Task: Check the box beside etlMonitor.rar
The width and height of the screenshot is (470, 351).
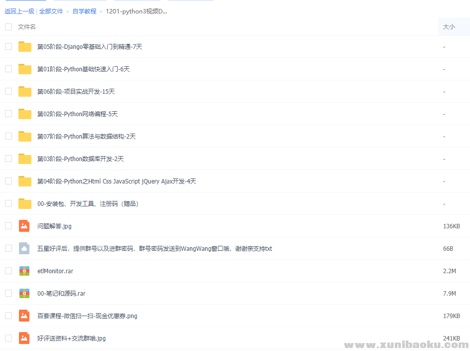Action: [x=8, y=270]
